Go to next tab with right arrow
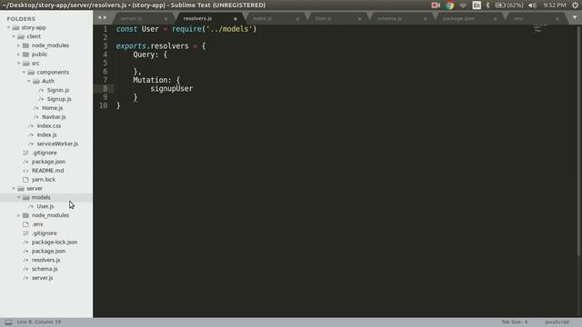Screen dimensions: 582x327 pos(105,17)
